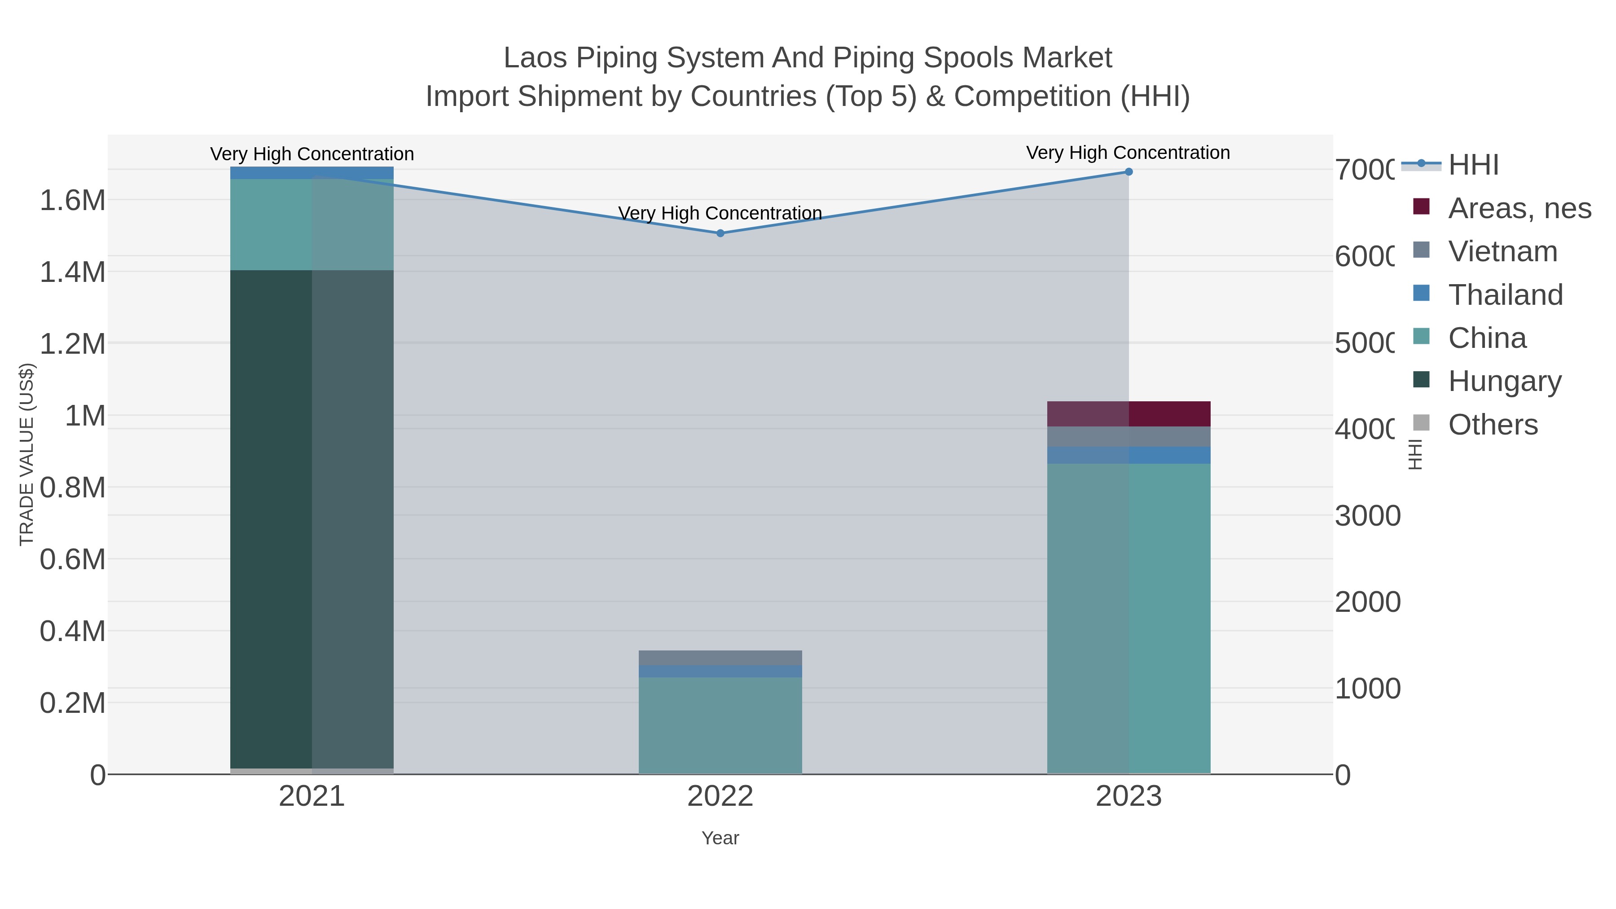The height and width of the screenshot is (909, 1616).
Task: Select the 2023 HHI data point
Action: [x=1129, y=172]
